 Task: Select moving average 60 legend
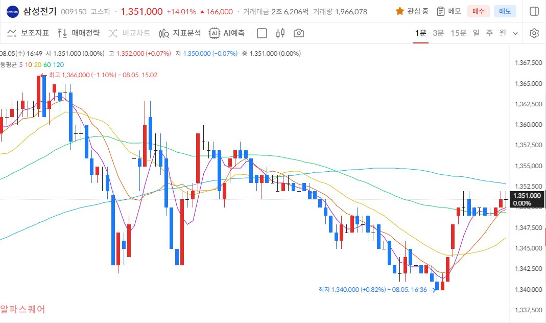coord(47,65)
